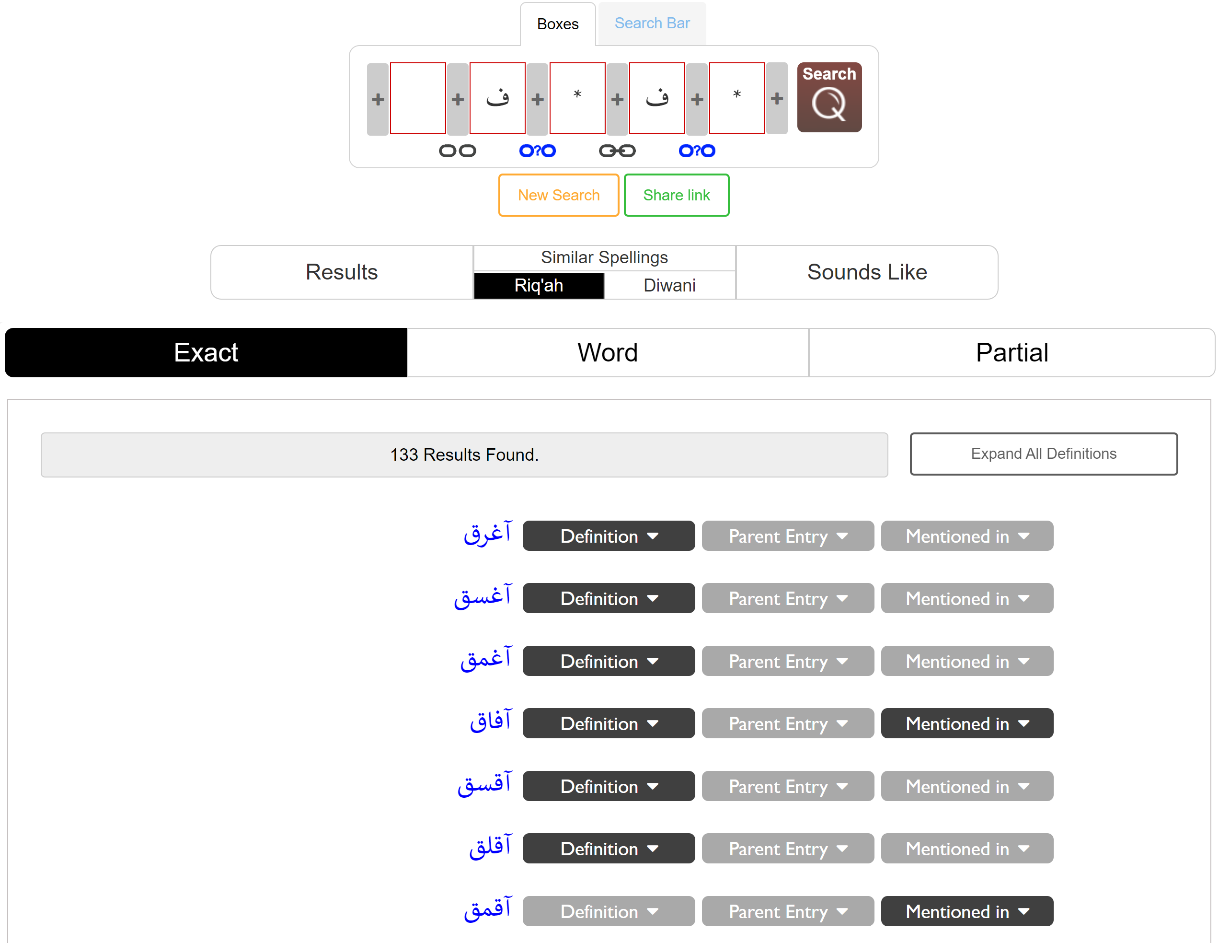Open the Sounds Like view
The width and height of the screenshot is (1219, 943).
pos(867,272)
